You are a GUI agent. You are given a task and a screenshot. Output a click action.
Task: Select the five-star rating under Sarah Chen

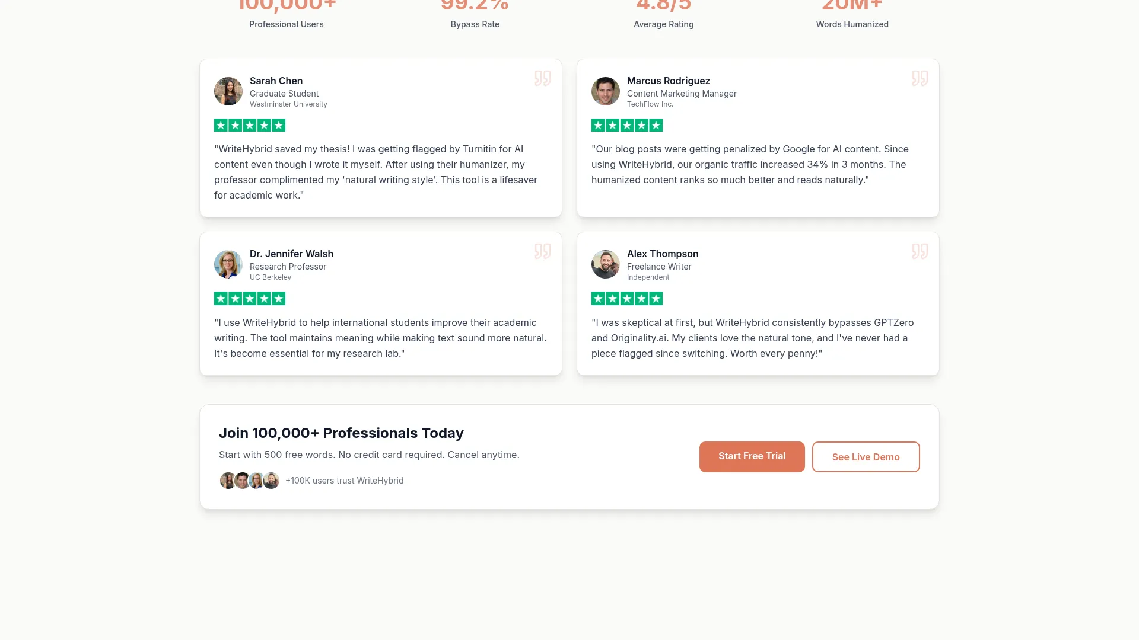pos(249,125)
